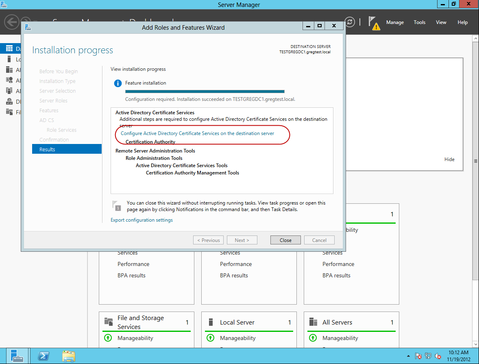The width and height of the screenshot is (479, 364).
Task: Click the wizard title bar icon
Action: pos(28,28)
